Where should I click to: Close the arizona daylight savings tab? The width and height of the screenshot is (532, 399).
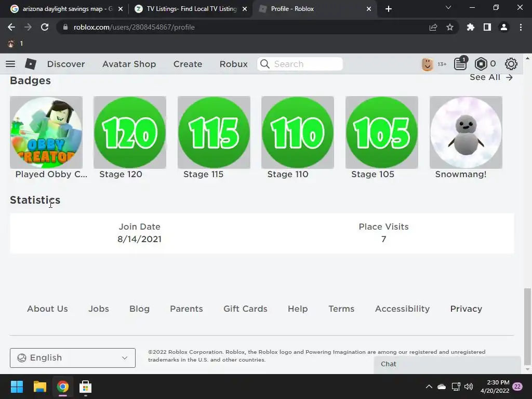pos(121,9)
